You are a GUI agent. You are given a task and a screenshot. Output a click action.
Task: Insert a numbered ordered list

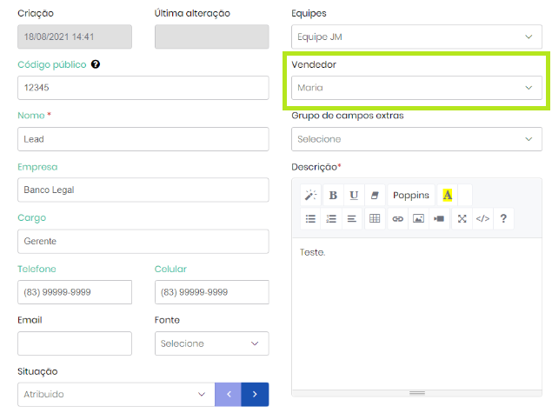(331, 219)
